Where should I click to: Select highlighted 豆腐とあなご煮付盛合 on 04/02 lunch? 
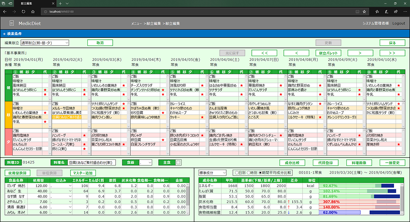click(x=67, y=117)
